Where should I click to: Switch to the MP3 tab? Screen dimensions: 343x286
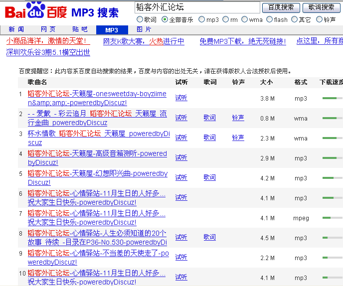pyautogui.click(x=112, y=30)
